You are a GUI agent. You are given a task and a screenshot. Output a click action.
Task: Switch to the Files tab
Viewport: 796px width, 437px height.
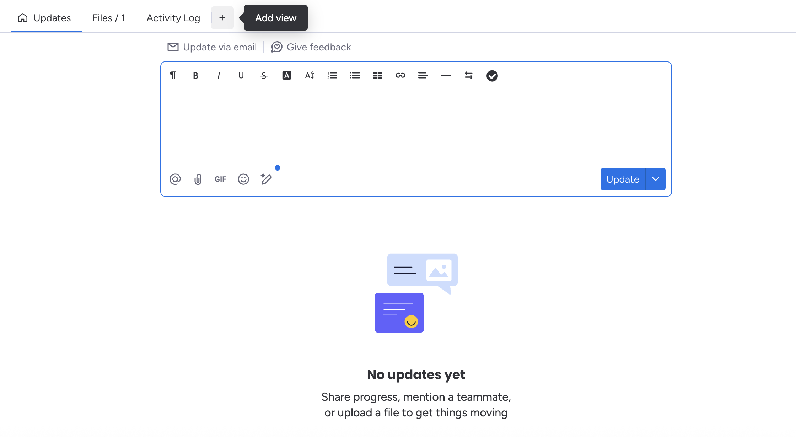pyautogui.click(x=108, y=18)
